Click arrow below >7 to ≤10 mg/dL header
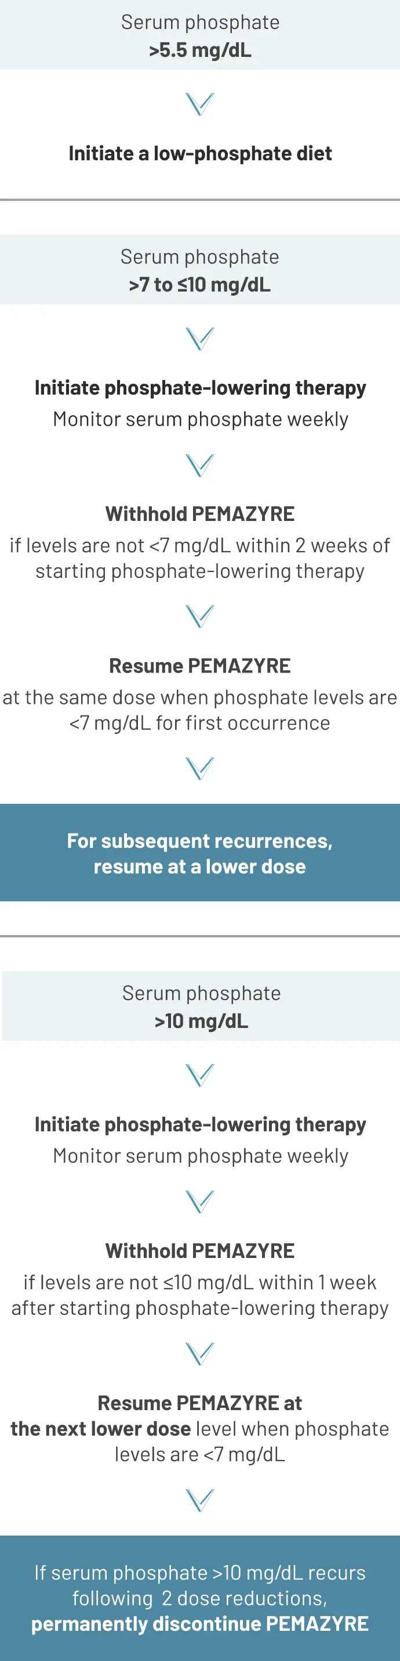Viewport: 400px width, 1661px height. (199, 339)
